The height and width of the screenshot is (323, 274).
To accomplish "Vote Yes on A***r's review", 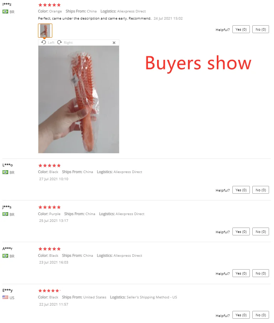I will pos(241,273).
